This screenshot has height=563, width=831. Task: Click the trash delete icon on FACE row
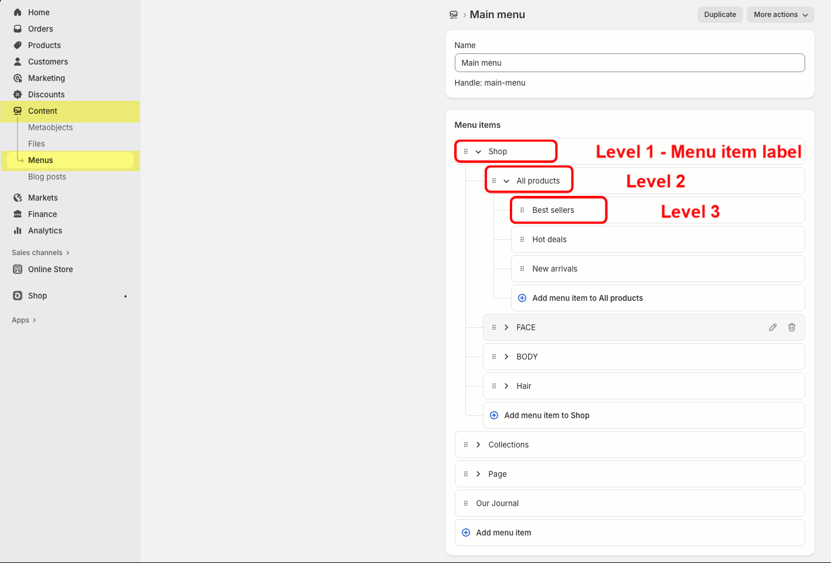(x=792, y=327)
